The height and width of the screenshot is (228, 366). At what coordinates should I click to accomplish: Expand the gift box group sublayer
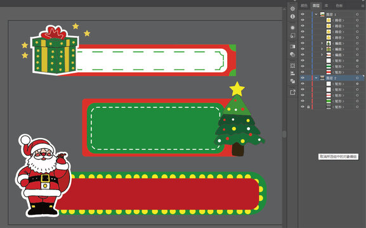[322, 49]
